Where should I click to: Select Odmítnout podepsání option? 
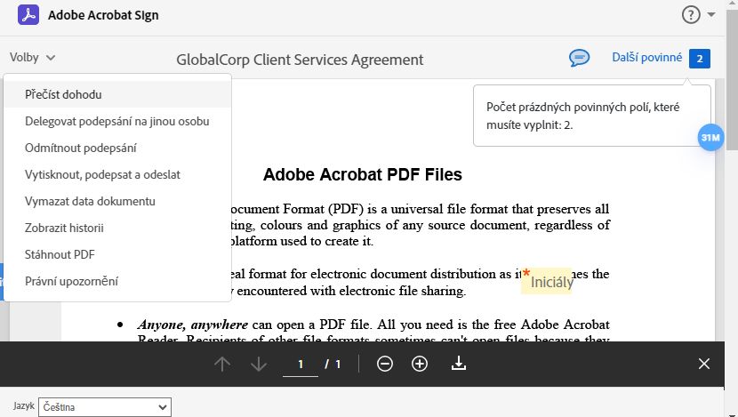click(117, 148)
